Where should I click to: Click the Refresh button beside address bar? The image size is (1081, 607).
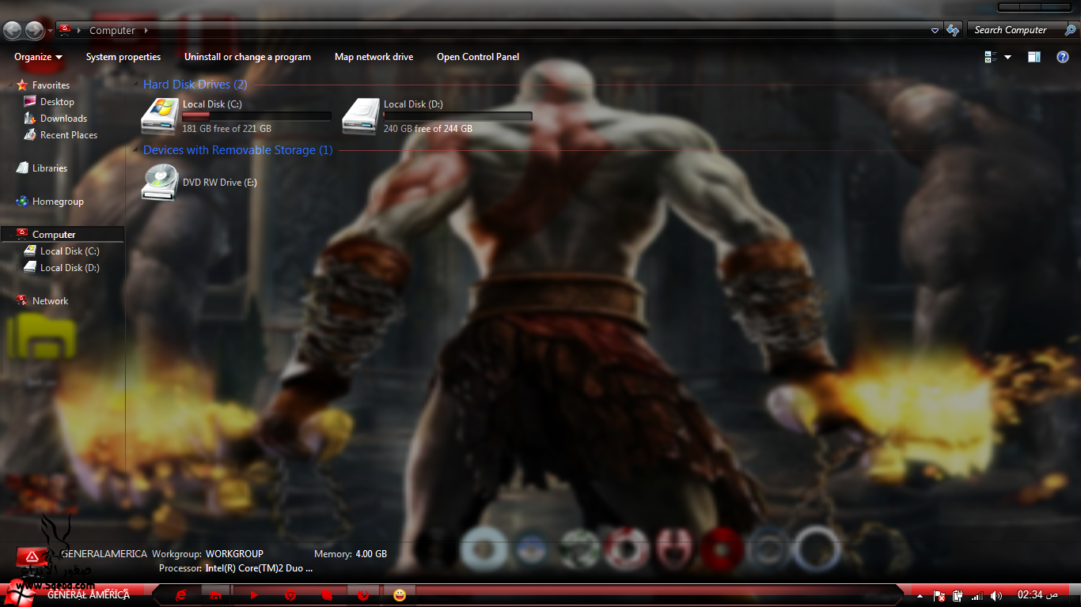click(x=953, y=30)
